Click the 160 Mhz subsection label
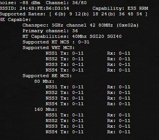Viewport: 159px width, 140px height. [x=46, y=109]
